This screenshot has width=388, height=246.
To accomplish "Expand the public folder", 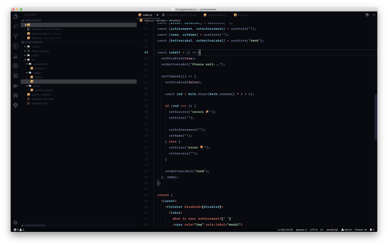I will tap(25, 56).
